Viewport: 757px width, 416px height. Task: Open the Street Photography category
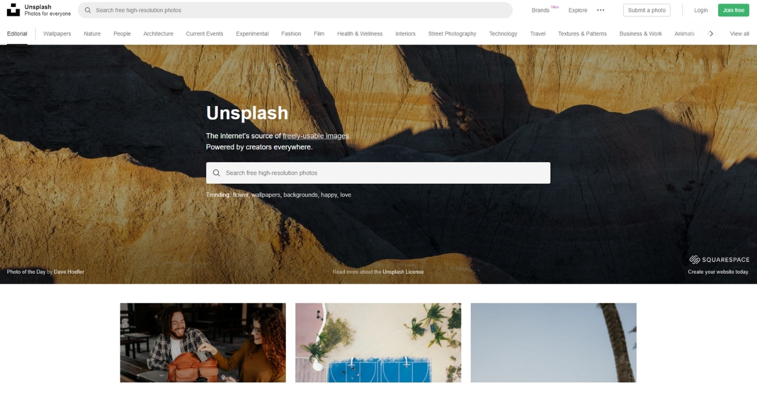(452, 34)
